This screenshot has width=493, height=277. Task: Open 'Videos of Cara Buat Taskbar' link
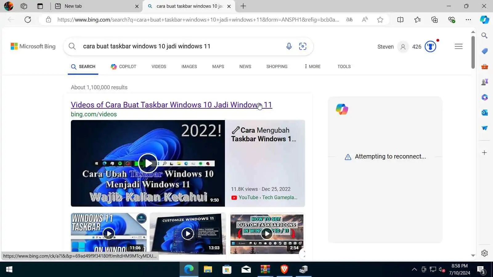pyautogui.click(x=172, y=105)
